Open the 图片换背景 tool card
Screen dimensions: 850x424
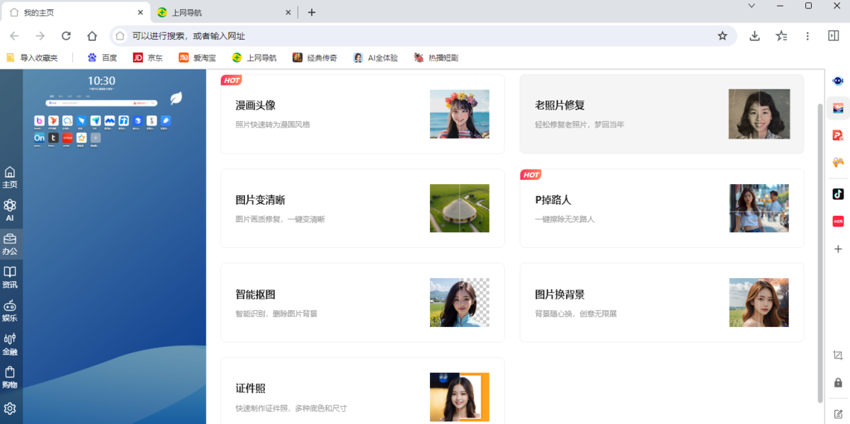click(662, 302)
